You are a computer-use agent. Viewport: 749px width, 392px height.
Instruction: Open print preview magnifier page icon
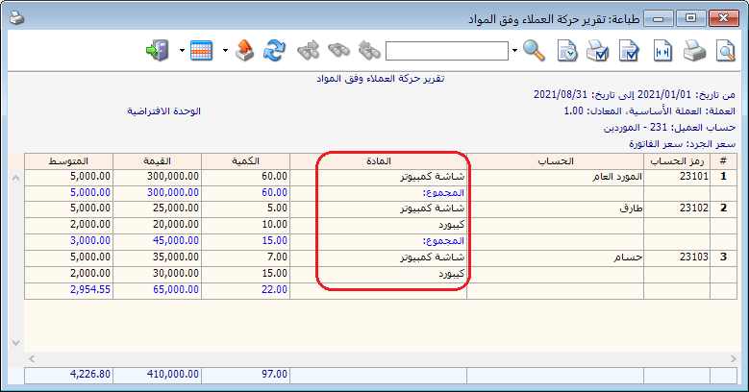725,51
